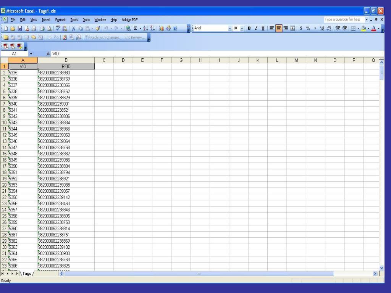This screenshot has height=293, width=391.
Task: Open the Research binoculars icon
Action: (65, 28)
